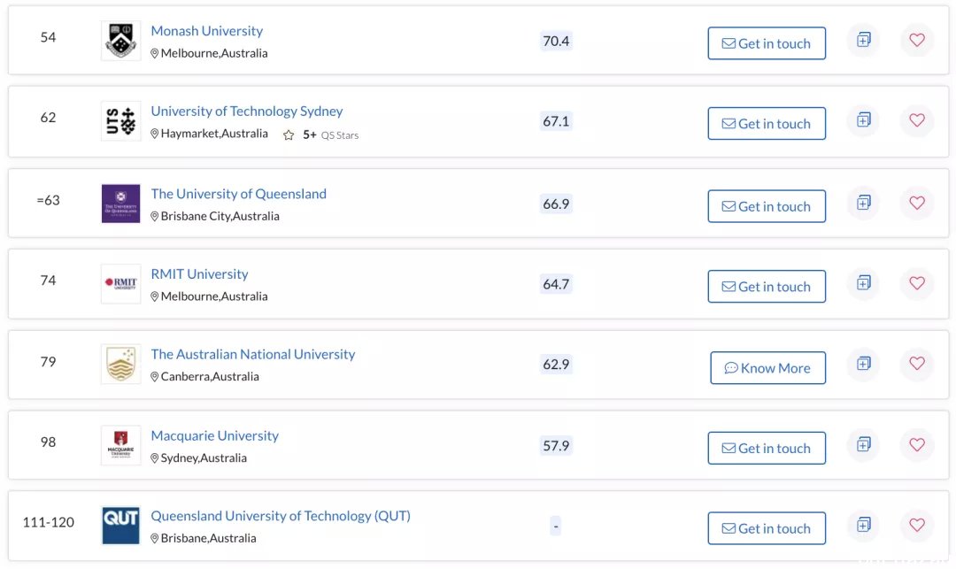This screenshot has height=569, width=956.
Task: Open the UTS logo thumbnail
Action: [x=120, y=120]
